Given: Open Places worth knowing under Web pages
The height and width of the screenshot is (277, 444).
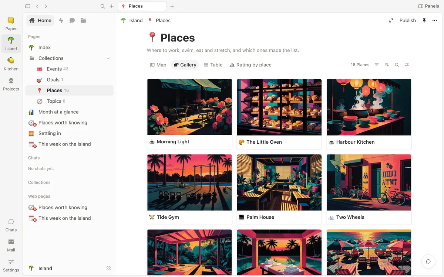Looking at the screenshot, I should pos(69,208).
